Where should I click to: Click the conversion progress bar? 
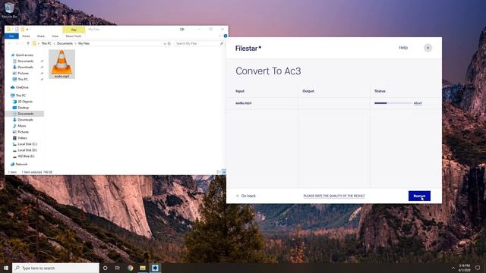[x=393, y=103]
